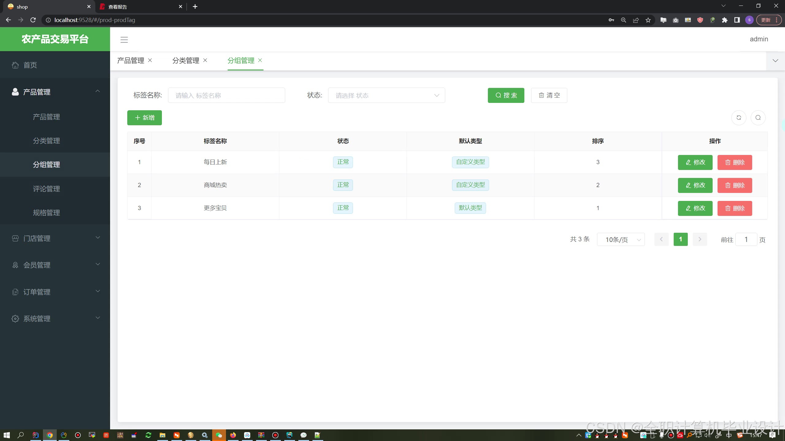Click 删除 for the 商城热卖 row
Image resolution: width=785 pixels, height=441 pixels.
[734, 185]
